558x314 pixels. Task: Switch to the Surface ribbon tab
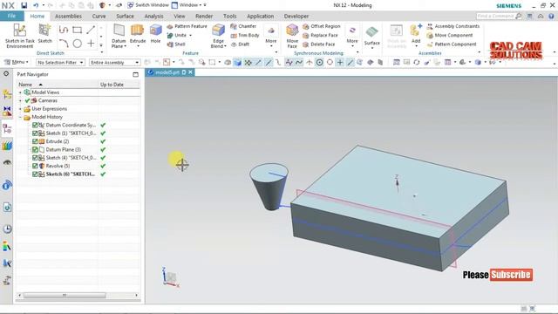(125, 16)
